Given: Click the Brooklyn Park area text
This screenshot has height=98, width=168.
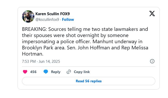Looking at the screenshot, I should pos(44,48).
